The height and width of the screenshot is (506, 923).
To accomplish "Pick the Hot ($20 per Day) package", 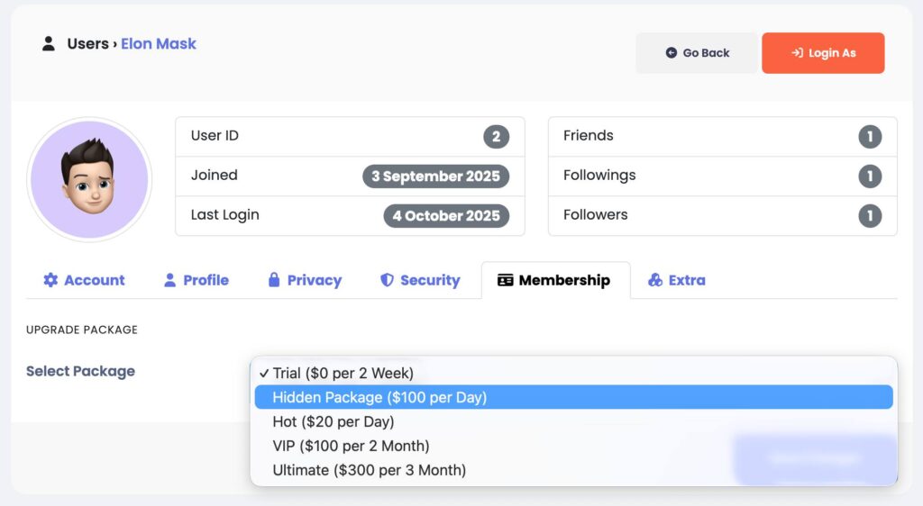I will coord(333,421).
